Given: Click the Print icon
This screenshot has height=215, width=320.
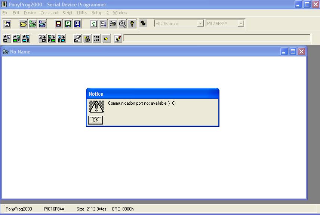Looking at the screenshot, I should pyautogui.click(x=113, y=24).
